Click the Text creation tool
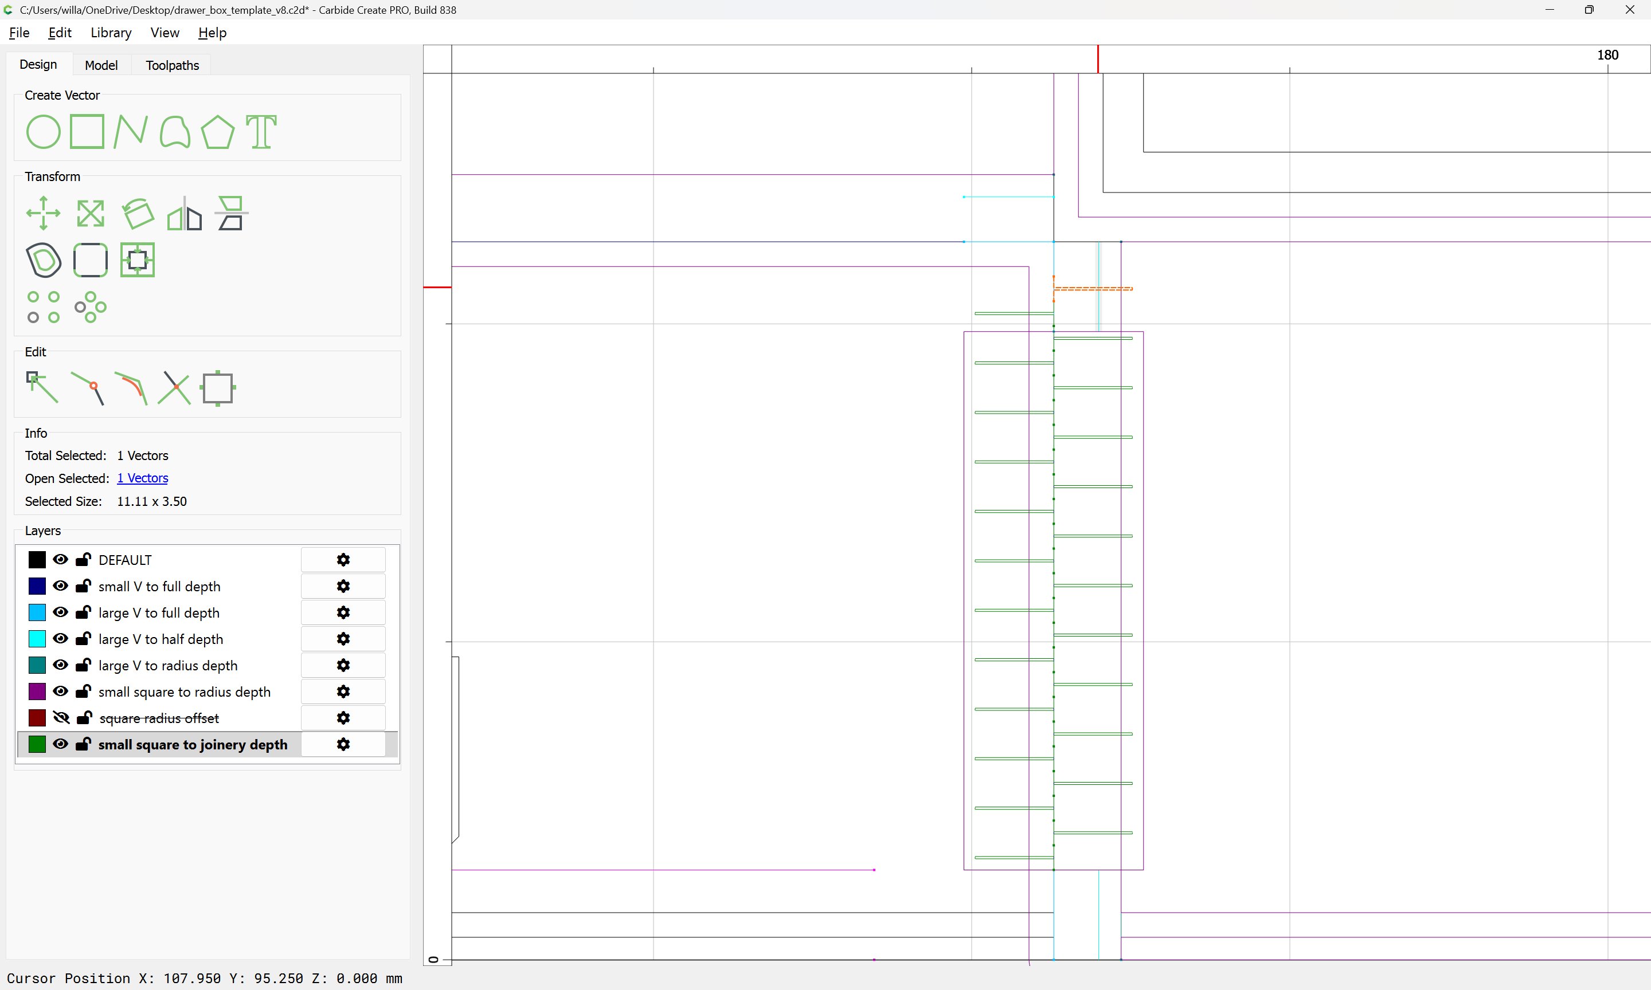 [x=261, y=131]
